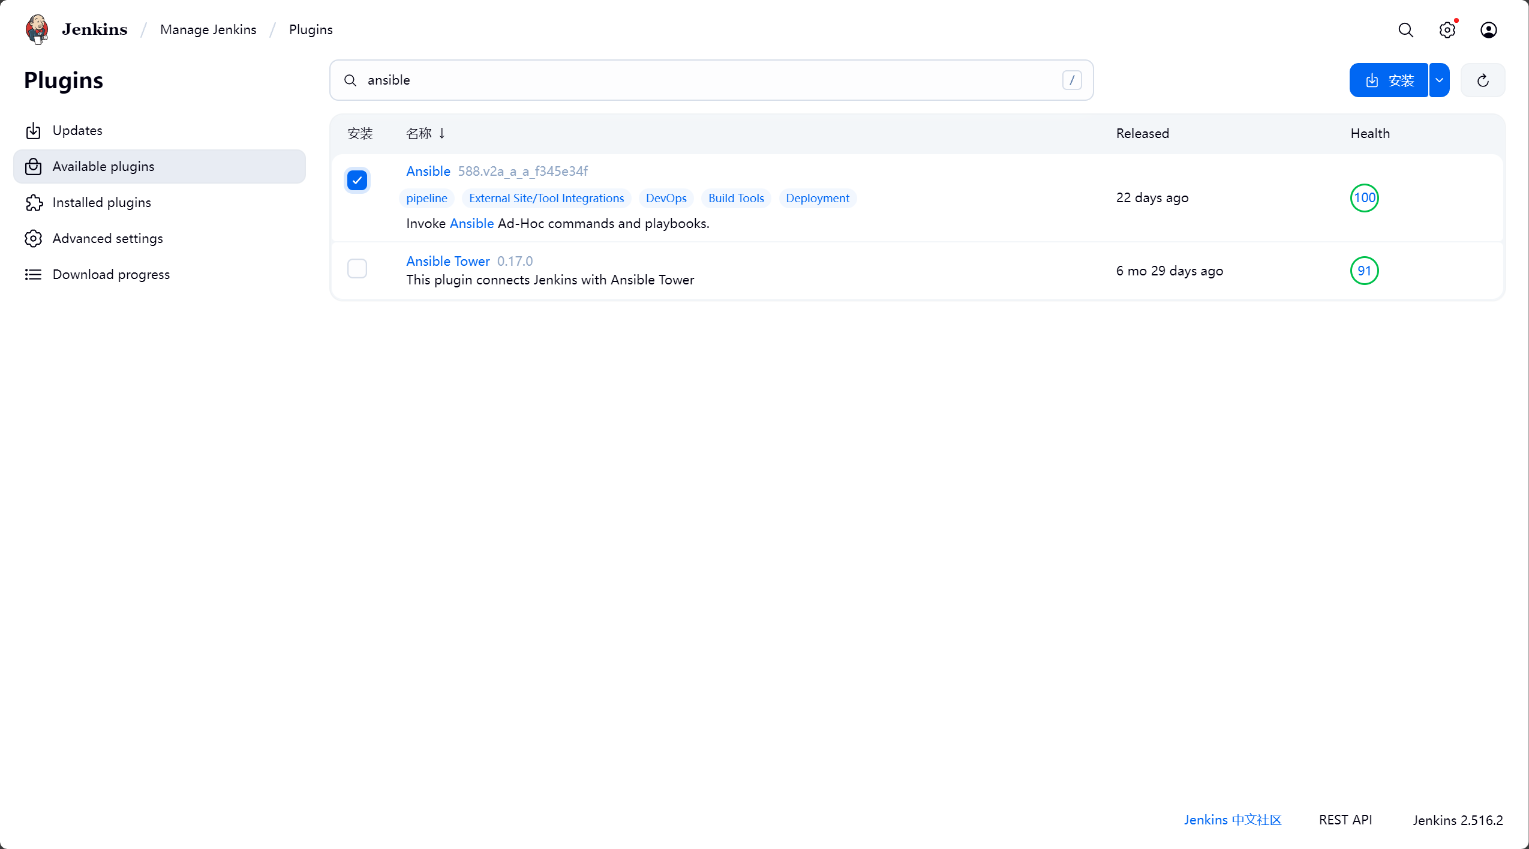
Task: Click the '6 mo 29 days ago' release date
Action: [x=1170, y=271]
